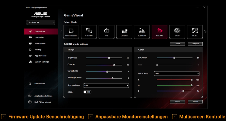Click the User Center person icon
The width and height of the screenshot is (226, 121).
[x=30, y=84]
